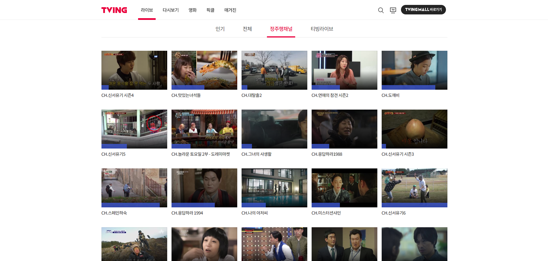Open CH.응답하라1988 thumbnail

344,129
